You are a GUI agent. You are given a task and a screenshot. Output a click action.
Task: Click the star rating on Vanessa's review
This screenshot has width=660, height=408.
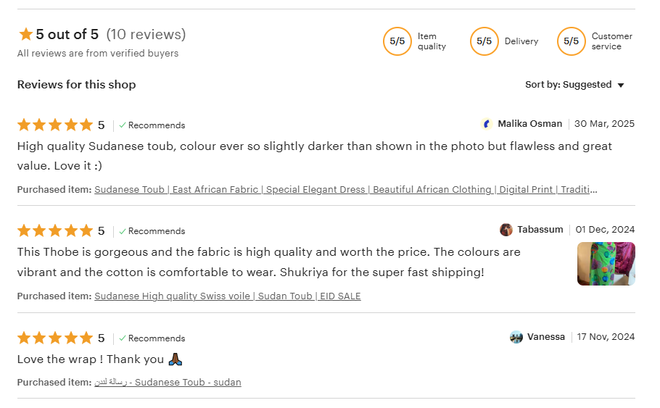(55, 338)
